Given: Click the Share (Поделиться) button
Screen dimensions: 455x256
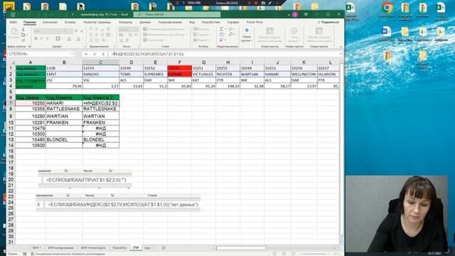Looking at the screenshot, I should point(328,22).
